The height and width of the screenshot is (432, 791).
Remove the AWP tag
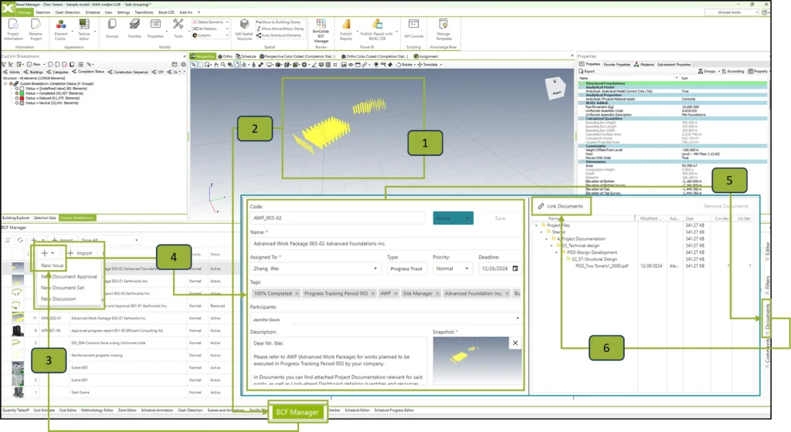pos(395,294)
